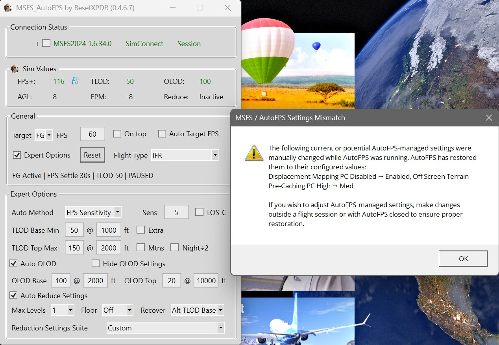
Task: Enable Hide OLOD Settings checkbox
Action: (x=96, y=263)
